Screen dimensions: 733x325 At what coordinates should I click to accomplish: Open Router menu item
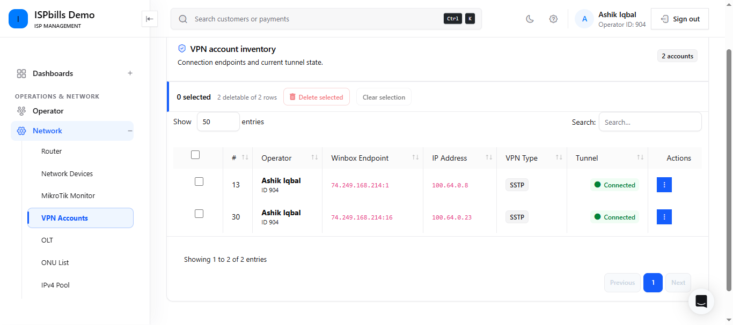[52, 152]
